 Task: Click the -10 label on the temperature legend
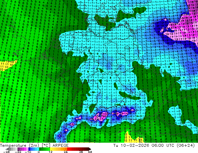(x=28, y=152)
